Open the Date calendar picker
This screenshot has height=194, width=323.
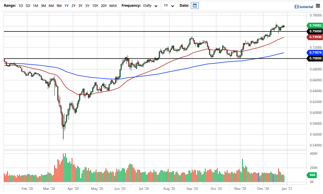(195, 5)
